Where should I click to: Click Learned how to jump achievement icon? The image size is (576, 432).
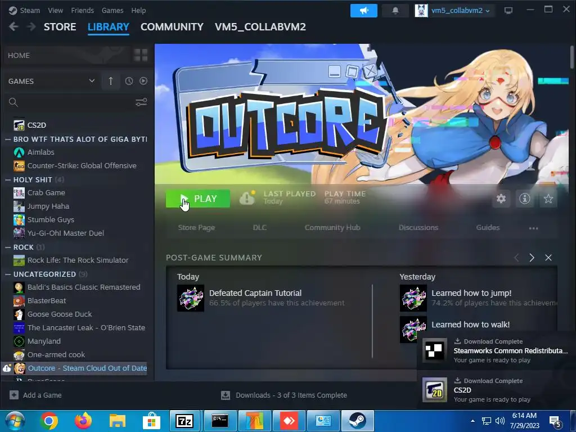coord(413,298)
